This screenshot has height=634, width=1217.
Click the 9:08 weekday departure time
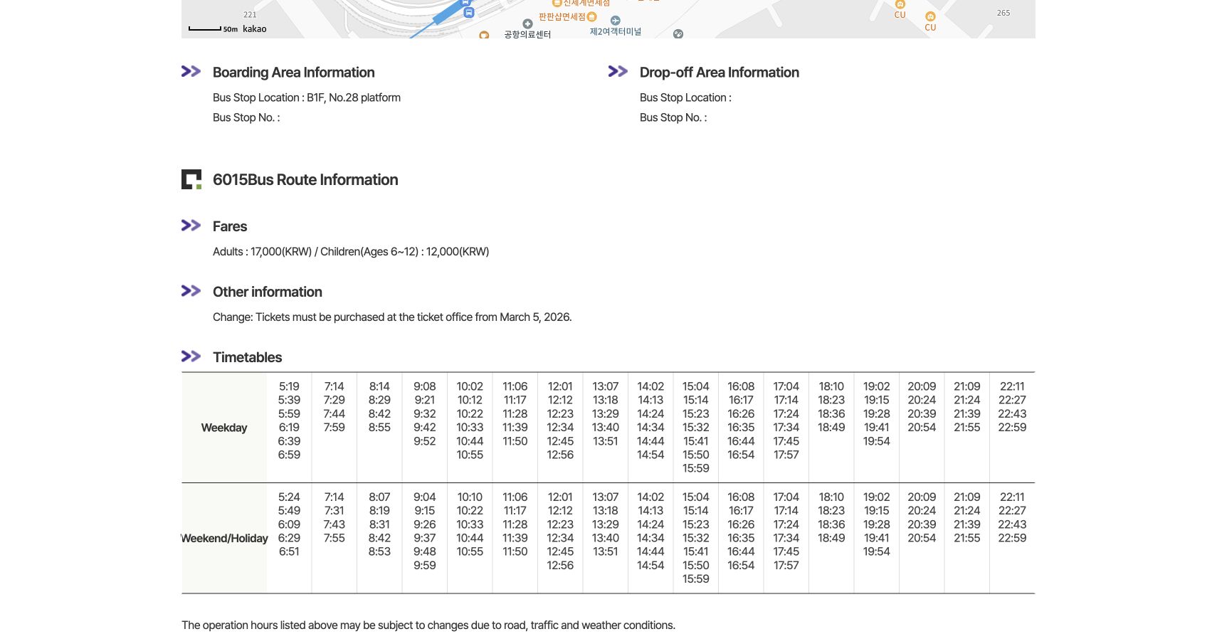pos(425,386)
